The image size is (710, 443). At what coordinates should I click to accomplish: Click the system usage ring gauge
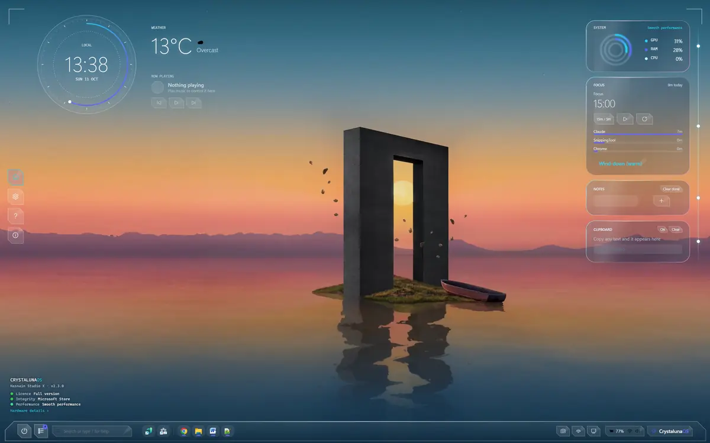[x=616, y=50]
